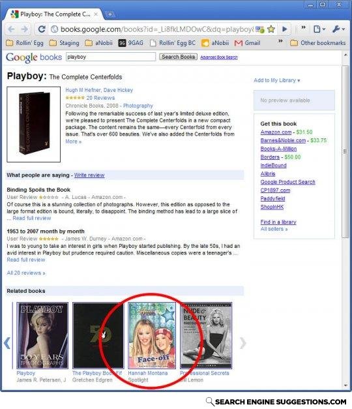The image size is (352, 409).
Task: Click the go play arrow icon
Action: tap(285, 29)
